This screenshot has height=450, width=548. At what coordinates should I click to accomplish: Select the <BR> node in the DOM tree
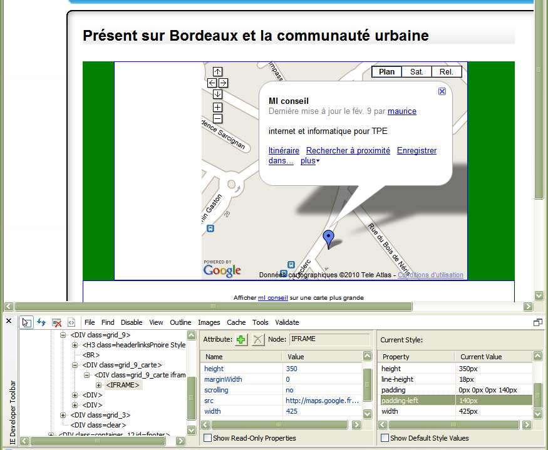point(91,355)
